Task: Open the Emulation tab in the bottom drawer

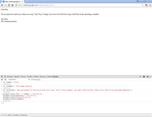Action: (x=16, y=115)
